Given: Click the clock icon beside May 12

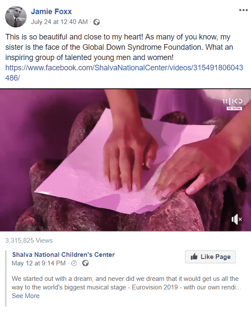Looking at the screenshot, I should coord(74,263).
